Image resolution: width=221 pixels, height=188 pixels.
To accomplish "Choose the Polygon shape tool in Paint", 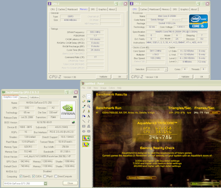I will click(89, 126).
